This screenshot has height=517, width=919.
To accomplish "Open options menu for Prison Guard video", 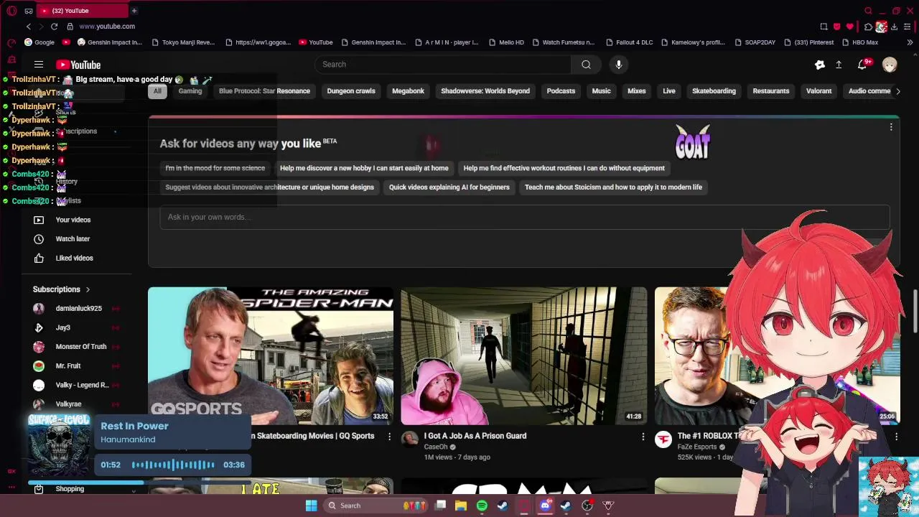I will [x=643, y=437].
